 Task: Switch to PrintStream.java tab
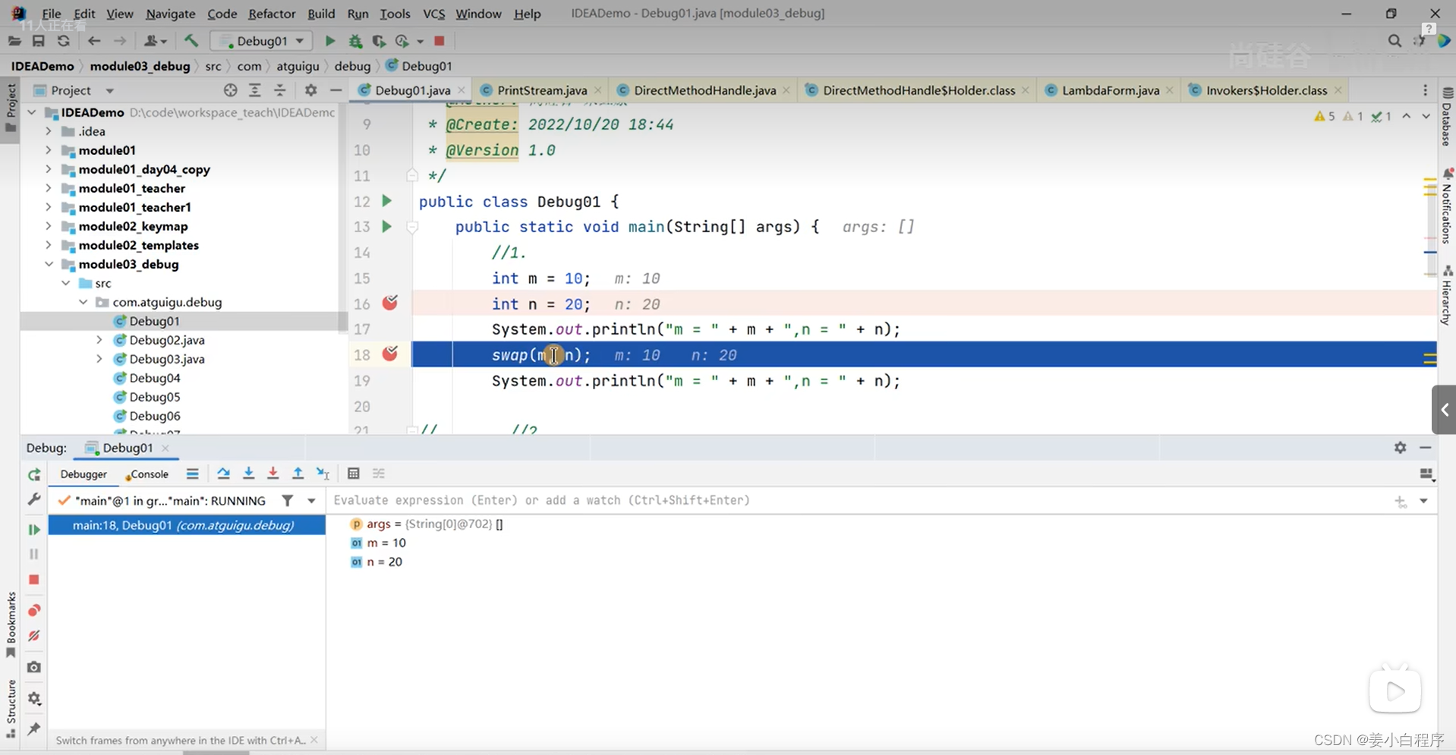542,90
